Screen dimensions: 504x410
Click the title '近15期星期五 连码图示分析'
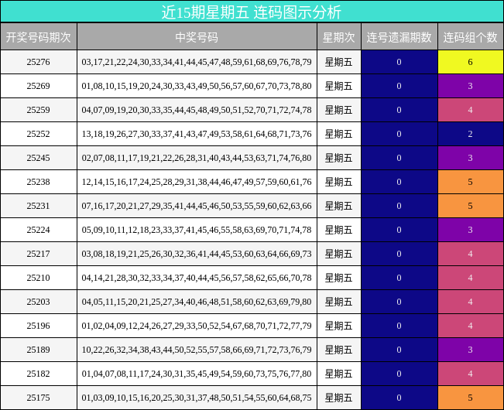pos(252,12)
